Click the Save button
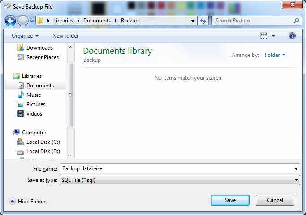 point(230,200)
